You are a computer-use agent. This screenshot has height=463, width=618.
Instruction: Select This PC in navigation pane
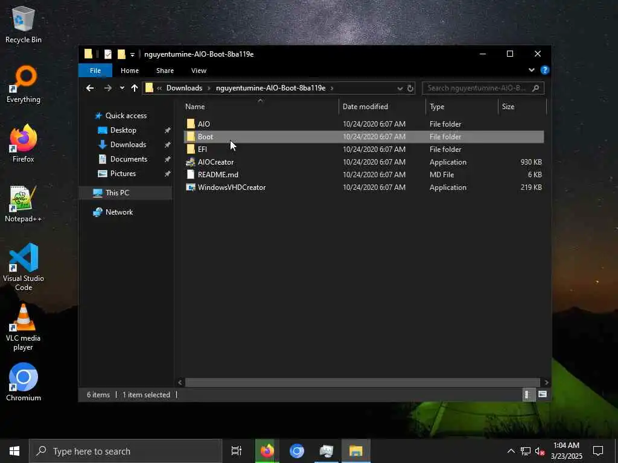click(x=117, y=192)
